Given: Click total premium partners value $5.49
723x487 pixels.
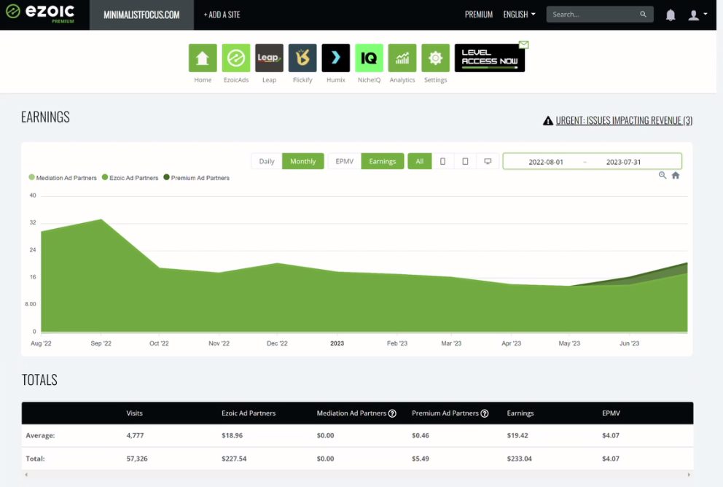Looking at the screenshot, I should click(x=421, y=459).
